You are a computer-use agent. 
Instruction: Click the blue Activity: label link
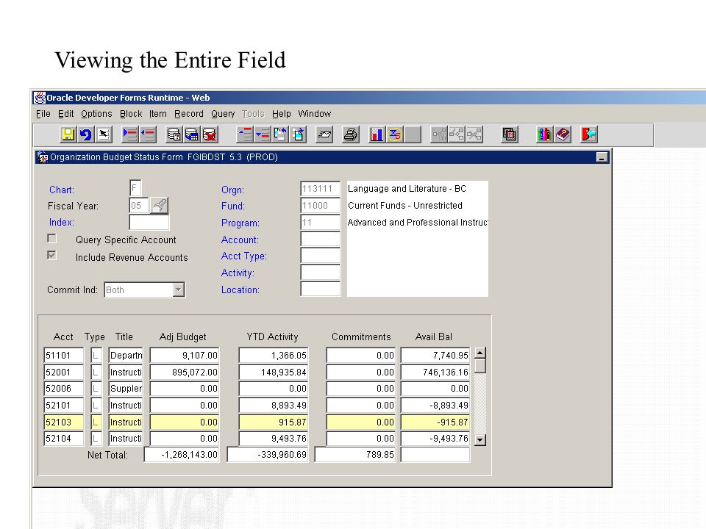[238, 273]
